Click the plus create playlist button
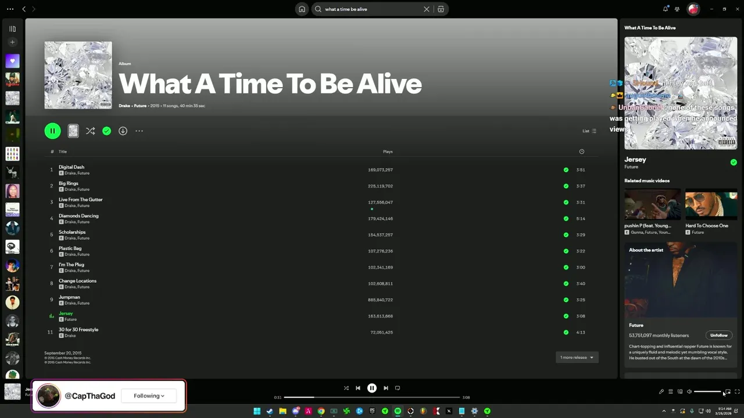 (x=12, y=42)
